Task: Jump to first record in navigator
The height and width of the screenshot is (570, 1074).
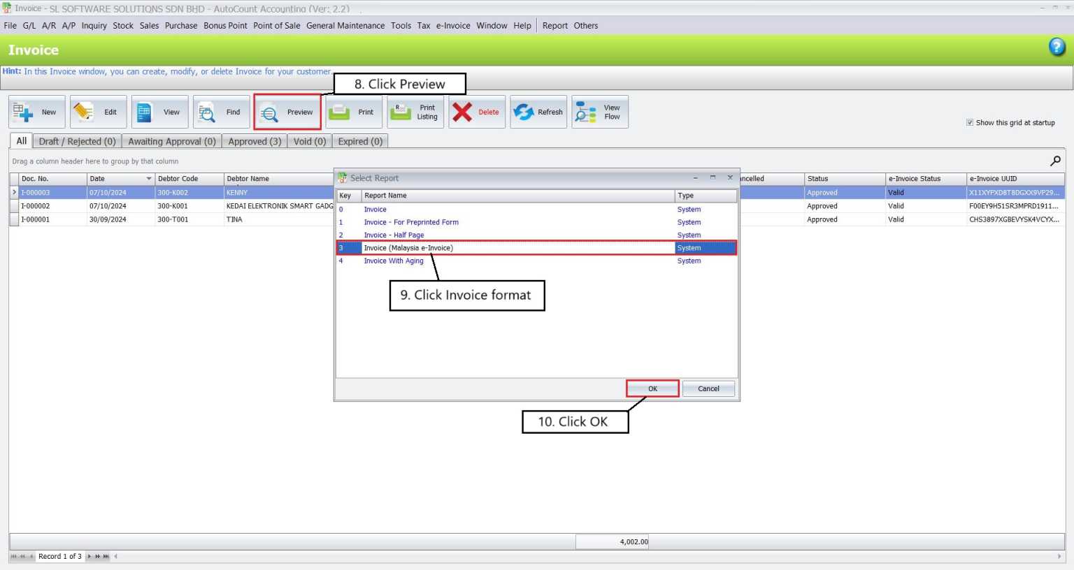Action: (13, 557)
